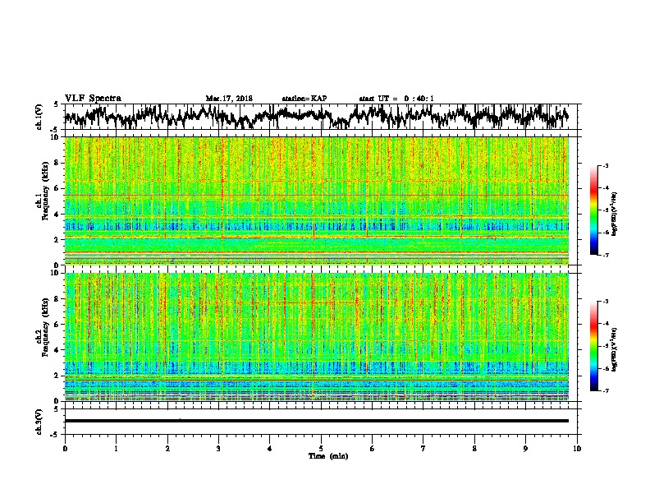Click the time axis tick label '8'

click(474, 449)
